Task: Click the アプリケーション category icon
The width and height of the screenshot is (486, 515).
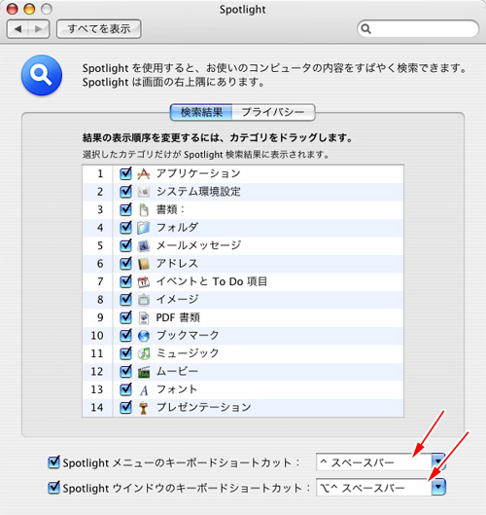Action: [x=143, y=173]
